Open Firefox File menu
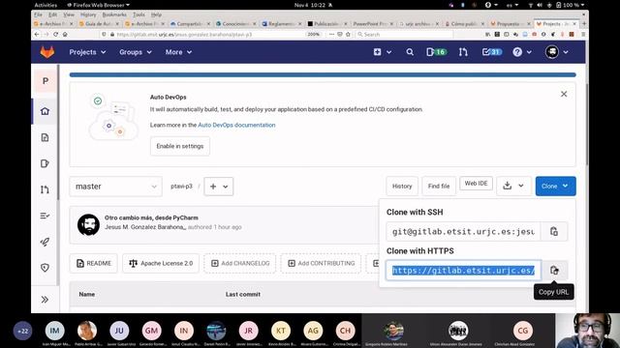 point(38,14)
